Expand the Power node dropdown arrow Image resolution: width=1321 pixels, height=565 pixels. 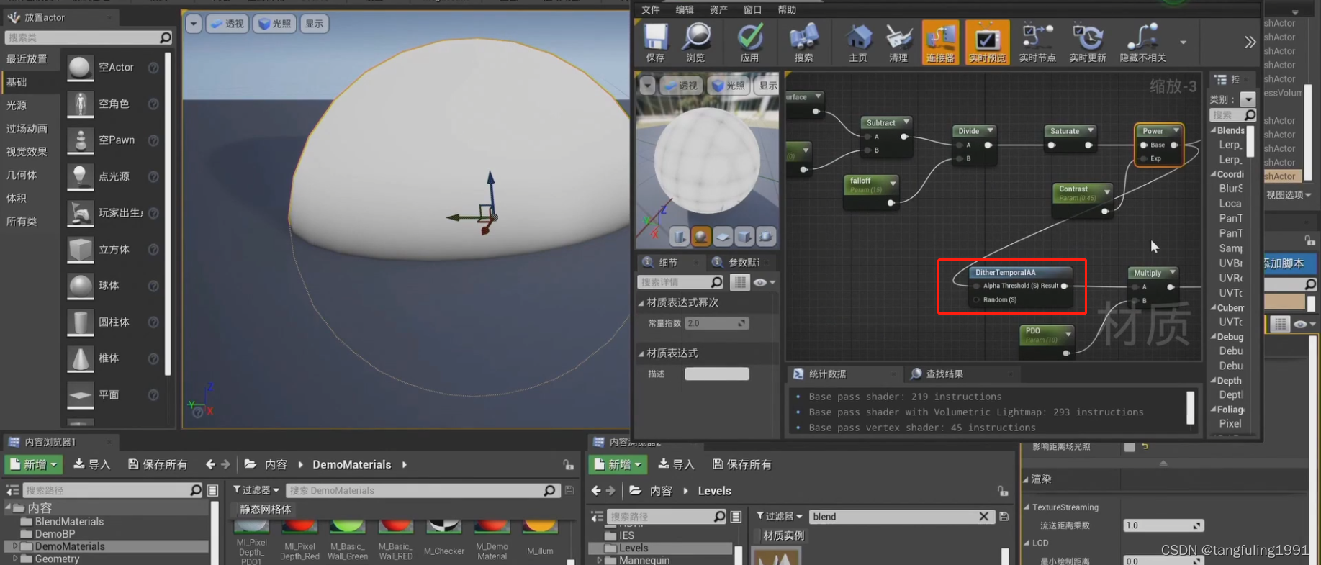click(1176, 130)
